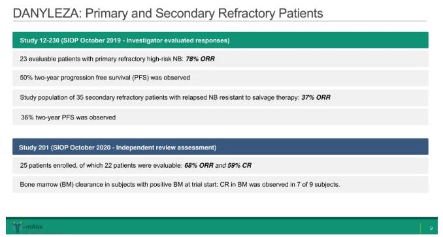
Task: Click the green footer bar
Action: (222, 226)
